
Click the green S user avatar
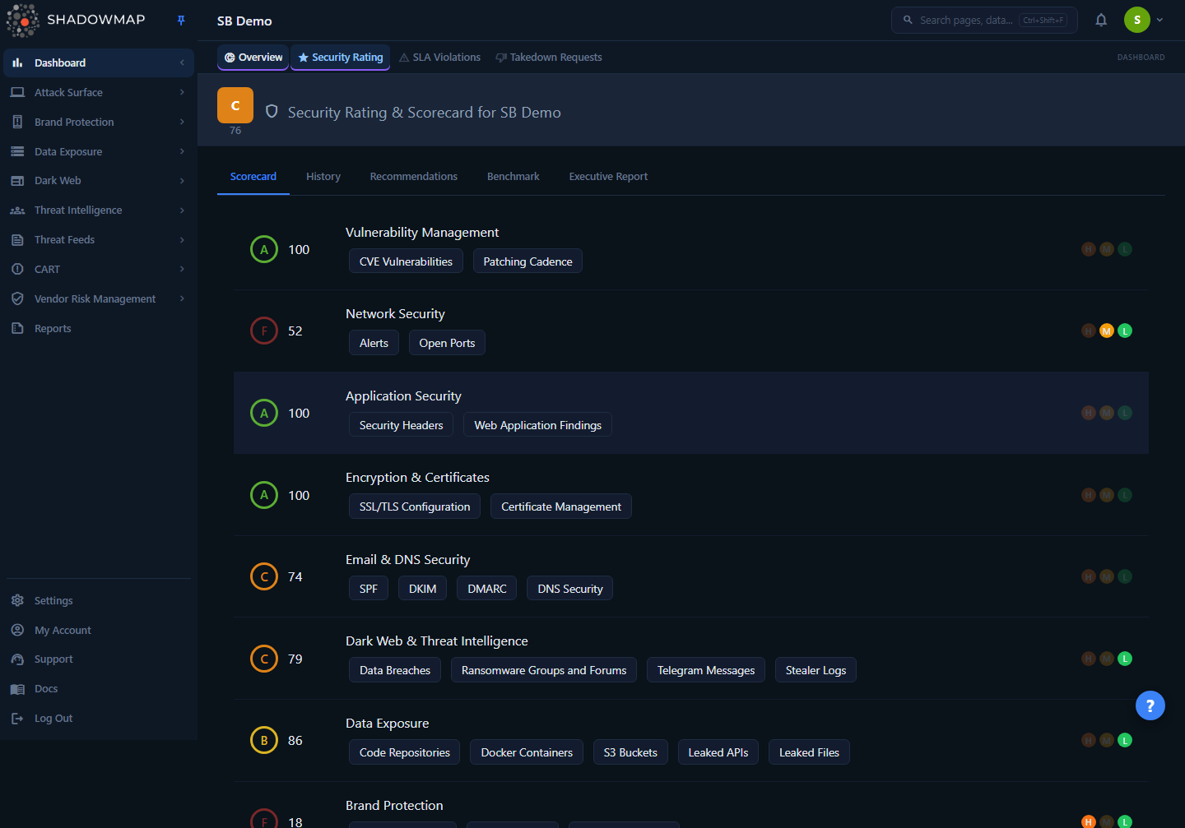tap(1137, 20)
